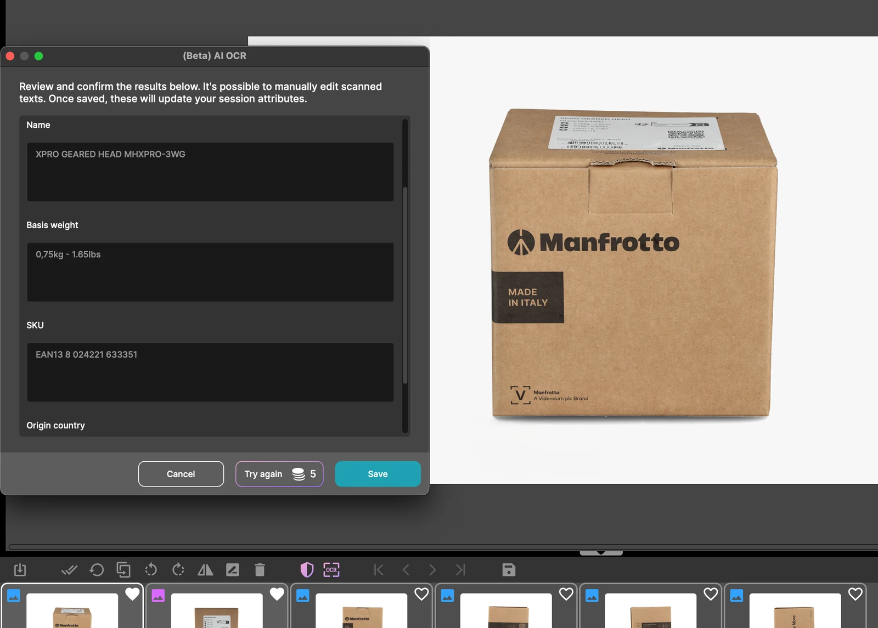Click the import download icon in bottom toolbar
878x628 pixels.
(x=20, y=570)
